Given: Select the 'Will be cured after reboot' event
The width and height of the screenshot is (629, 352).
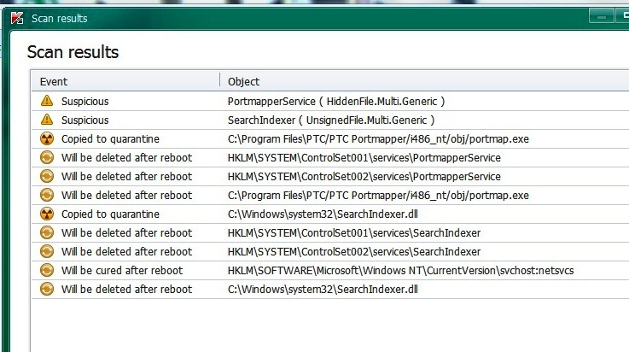Looking at the screenshot, I should [121, 270].
